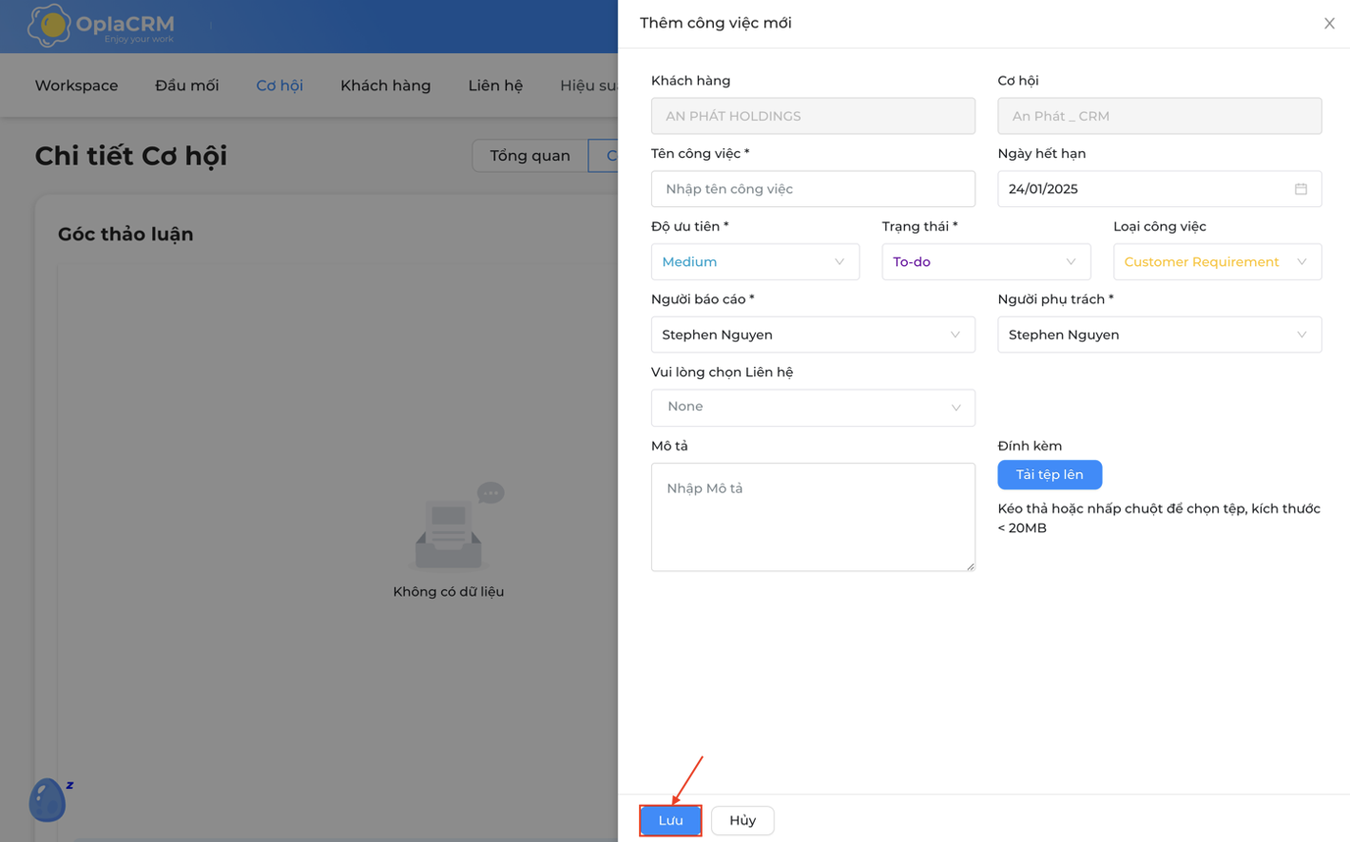Open the Độ ưu tiên Medium dropdown
Screen dimensions: 1350x842
pos(755,261)
